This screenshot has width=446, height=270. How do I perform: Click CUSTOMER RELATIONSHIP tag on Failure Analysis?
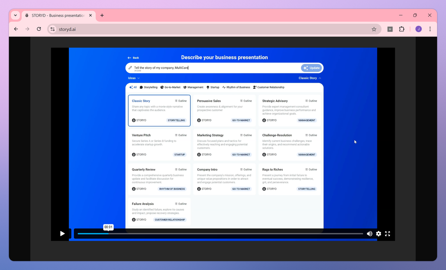pyautogui.click(x=170, y=220)
